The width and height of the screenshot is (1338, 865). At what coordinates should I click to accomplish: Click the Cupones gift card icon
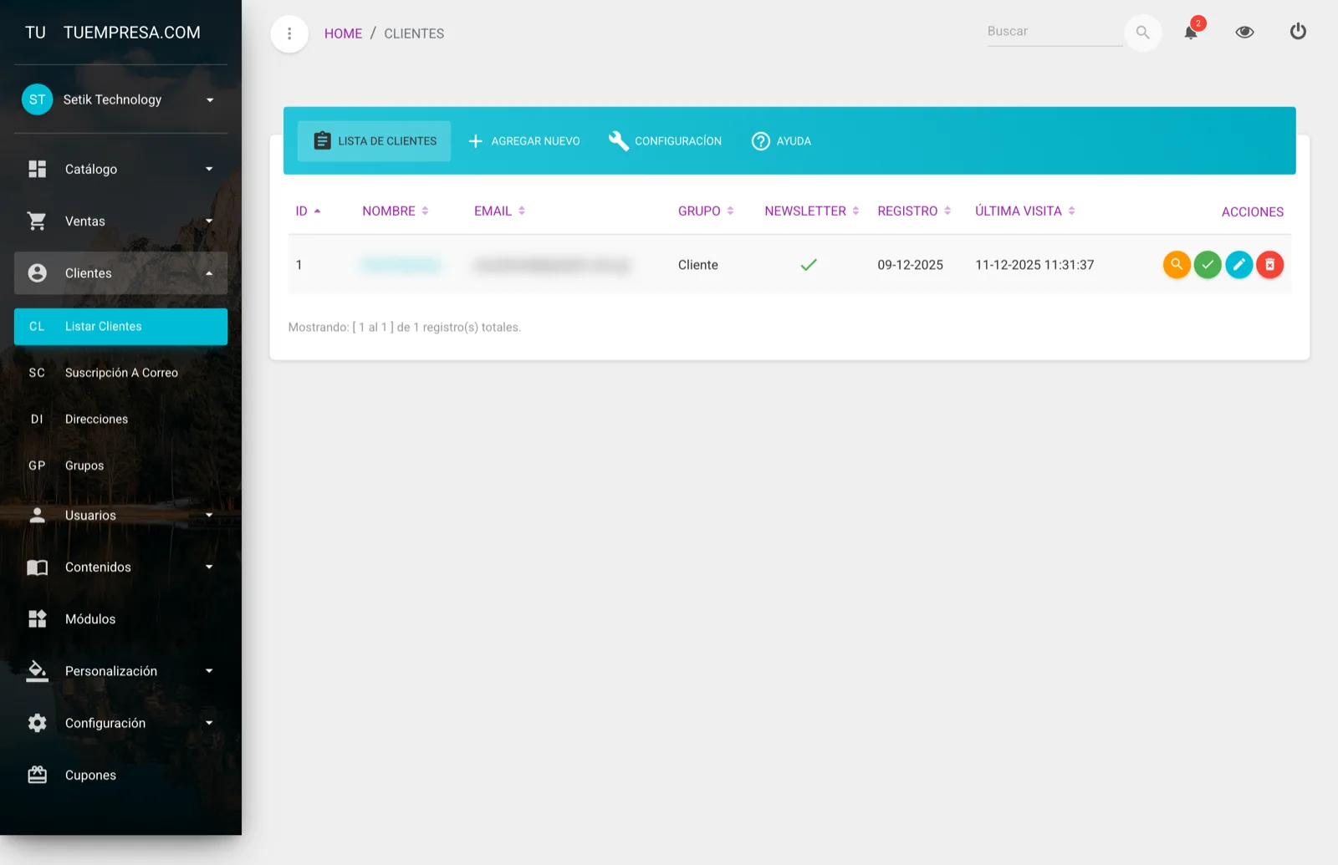(38, 775)
